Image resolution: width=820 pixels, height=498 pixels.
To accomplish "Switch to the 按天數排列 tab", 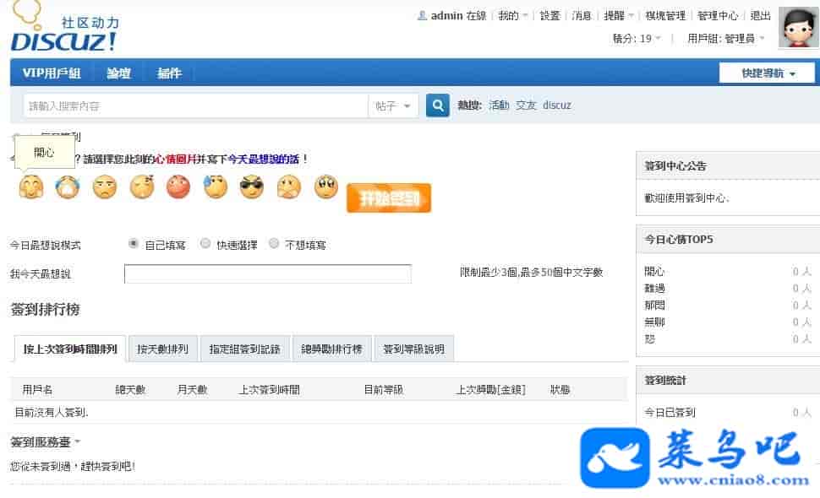I will pos(163,349).
